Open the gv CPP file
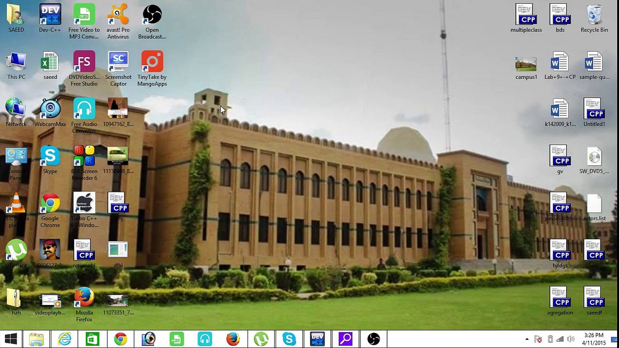 560,160
